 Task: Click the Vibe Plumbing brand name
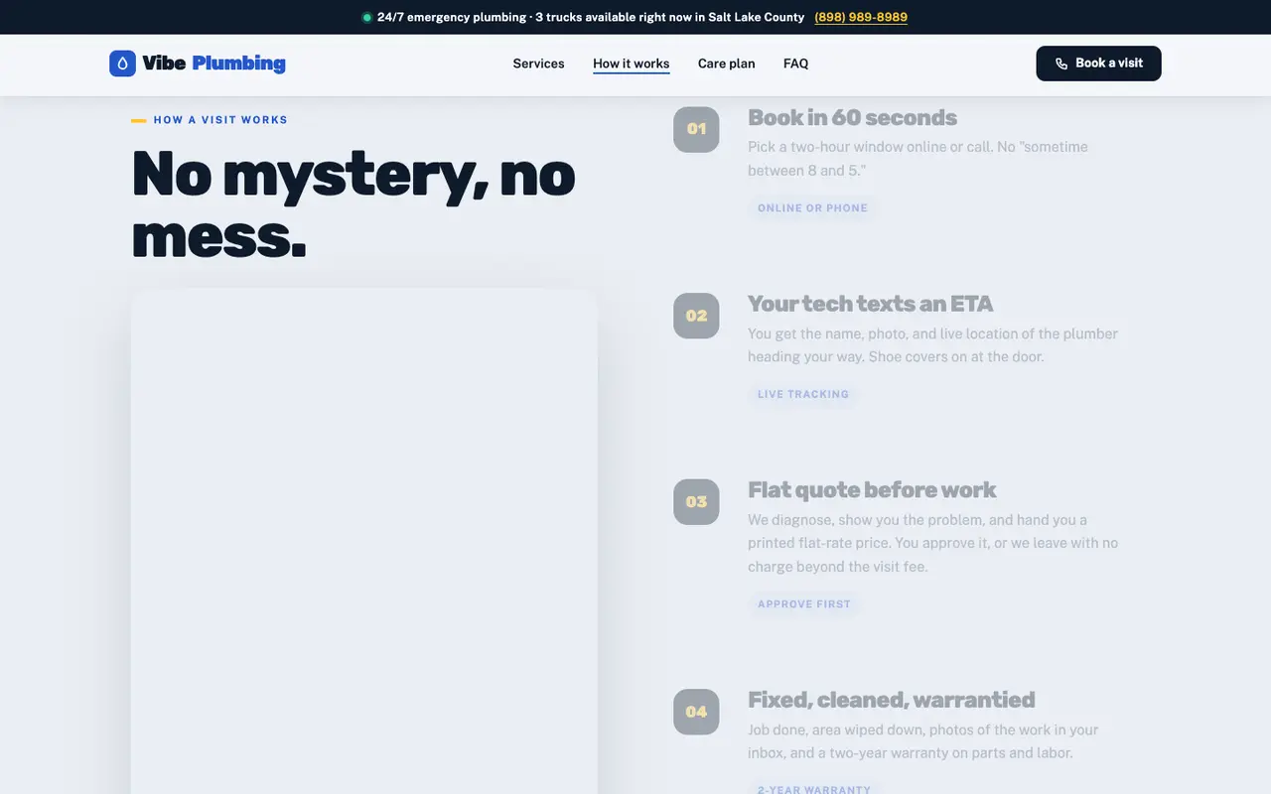pyautogui.click(x=213, y=64)
